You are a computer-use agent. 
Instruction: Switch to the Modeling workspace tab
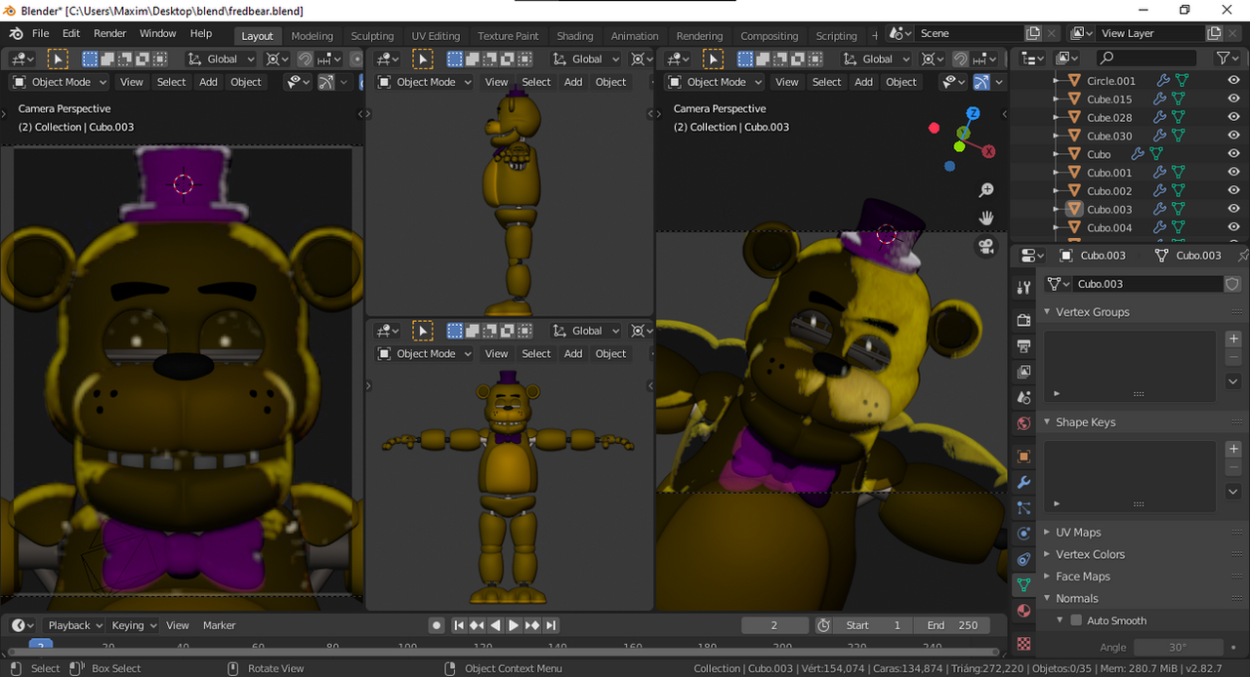tap(312, 36)
